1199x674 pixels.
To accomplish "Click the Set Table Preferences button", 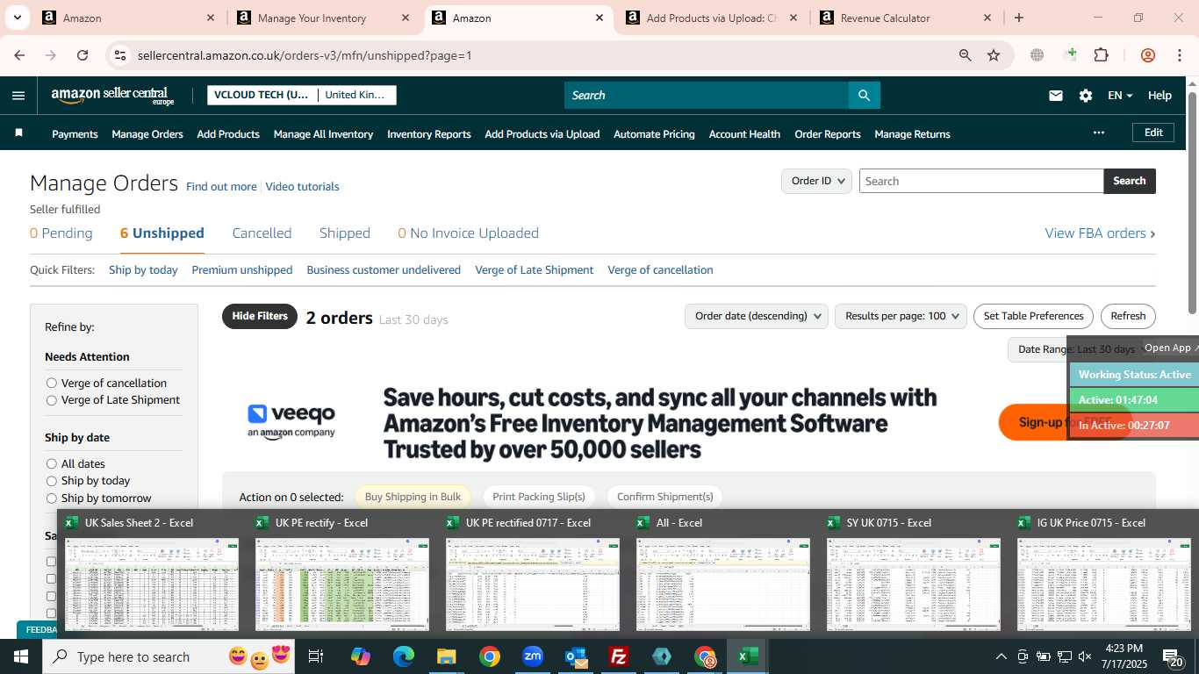I will pyautogui.click(x=1033, y=316).
